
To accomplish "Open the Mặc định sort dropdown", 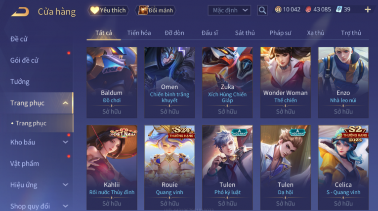I will click(229, 10).
